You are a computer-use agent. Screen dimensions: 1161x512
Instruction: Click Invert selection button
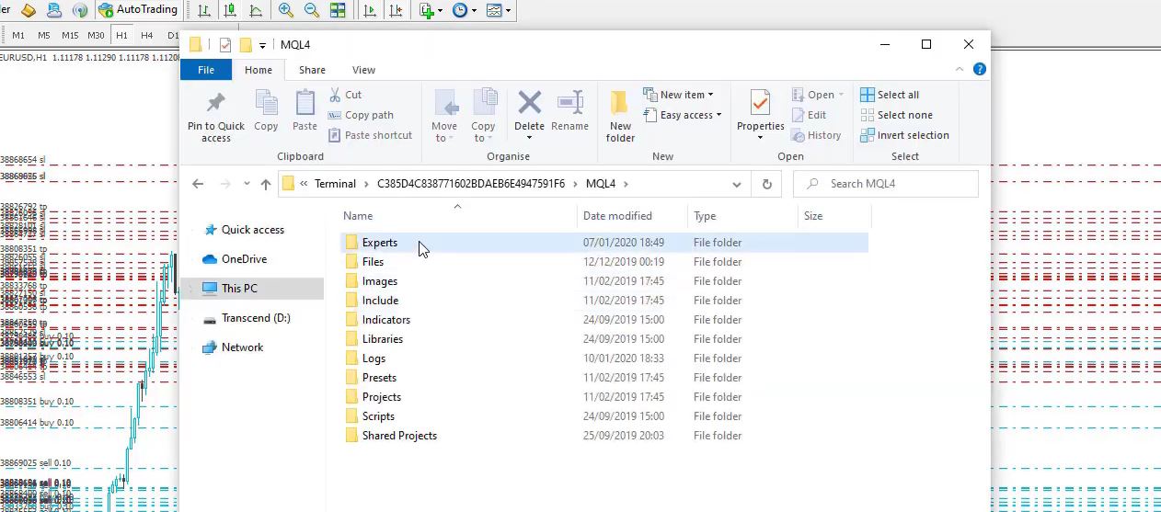pos(904,135)
